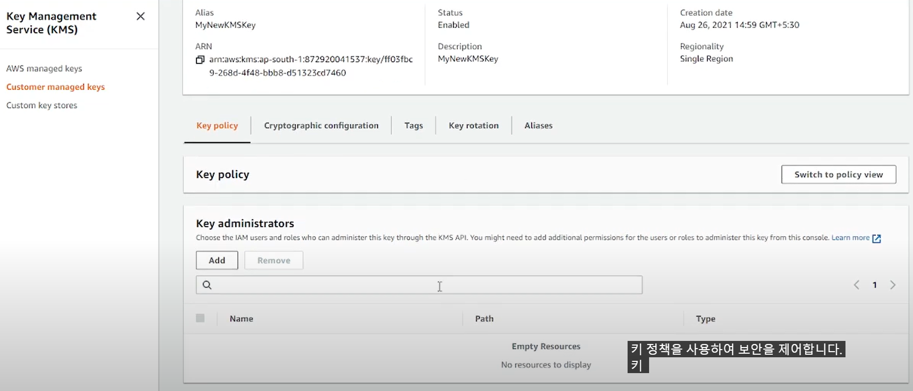This screenshot has width=913, height=391.
Task: Sort administrators by Type column
Action: point(705,318)
